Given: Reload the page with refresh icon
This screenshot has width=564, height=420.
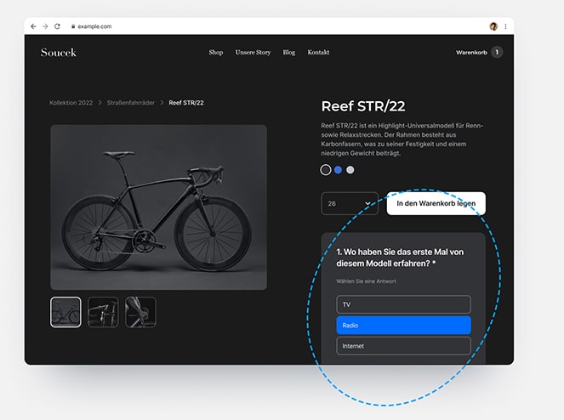Looking at the screenshot, I should coord(57,26).
